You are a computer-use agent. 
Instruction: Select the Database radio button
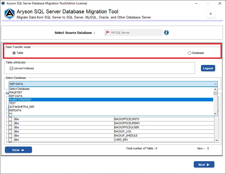coord(189,53)
